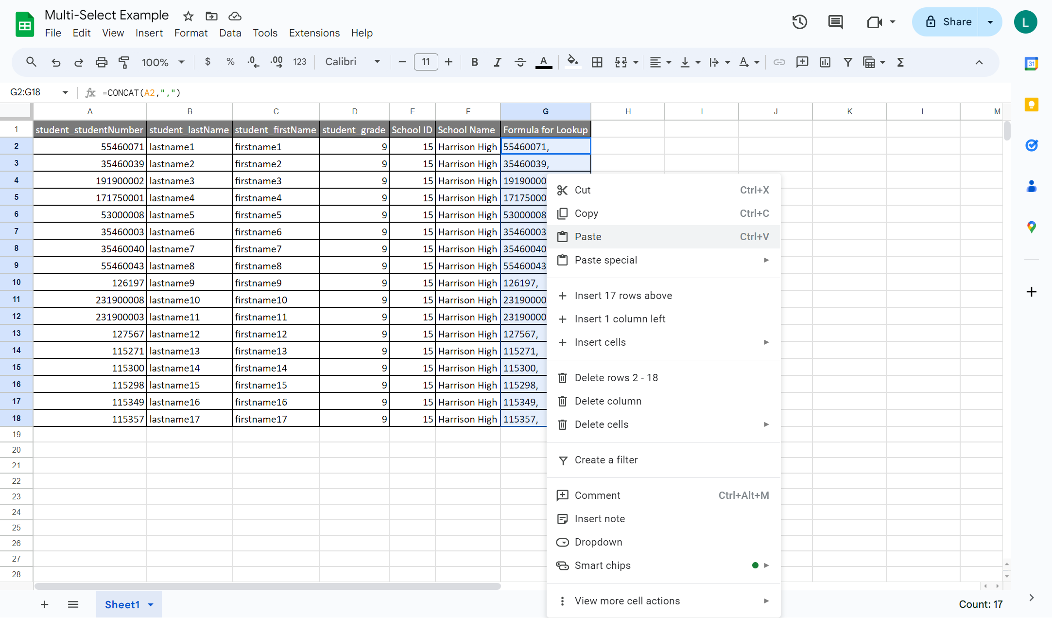Expand the Share options arrow
The height and width of the screenshot is (618, 1052).
[990, 22]
